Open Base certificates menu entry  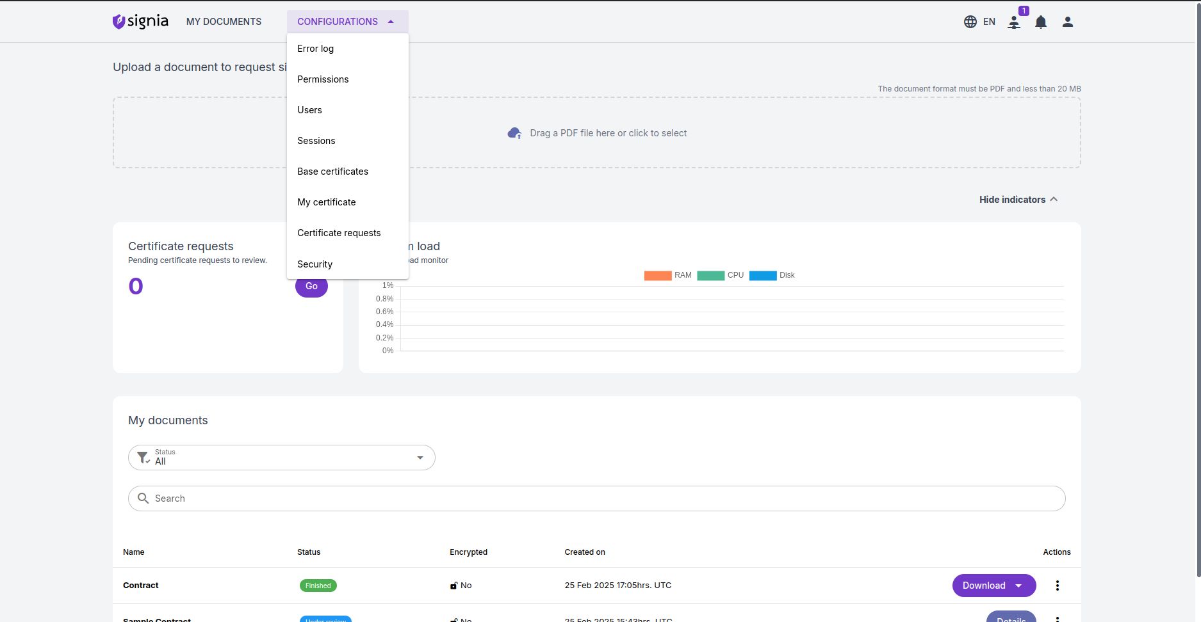[332, 171]
